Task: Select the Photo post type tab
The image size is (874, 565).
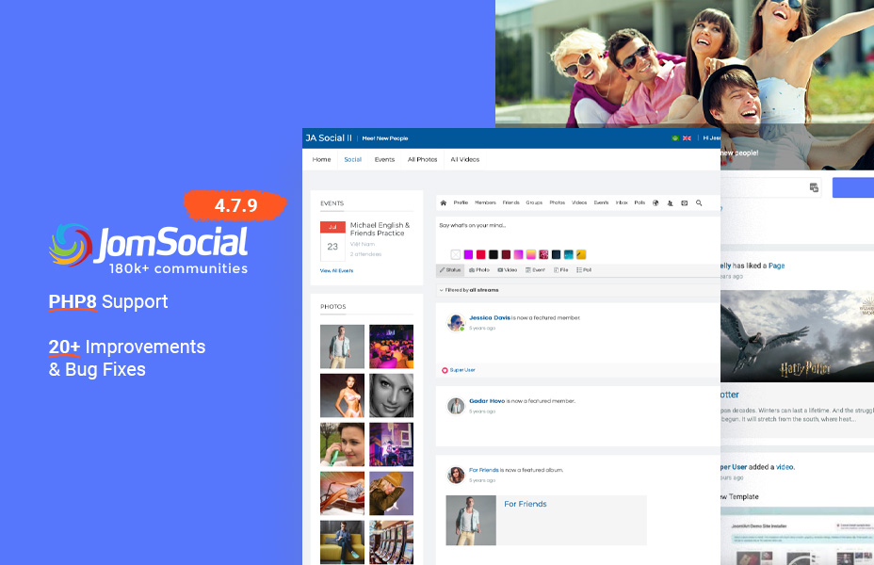Action: point(478,269)
